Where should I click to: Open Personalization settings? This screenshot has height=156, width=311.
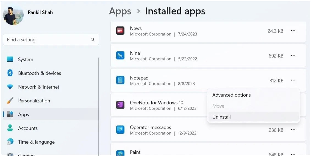tap(51, 100)
